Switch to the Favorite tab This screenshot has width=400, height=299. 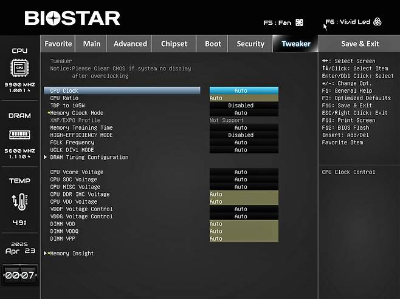[58, 44]
